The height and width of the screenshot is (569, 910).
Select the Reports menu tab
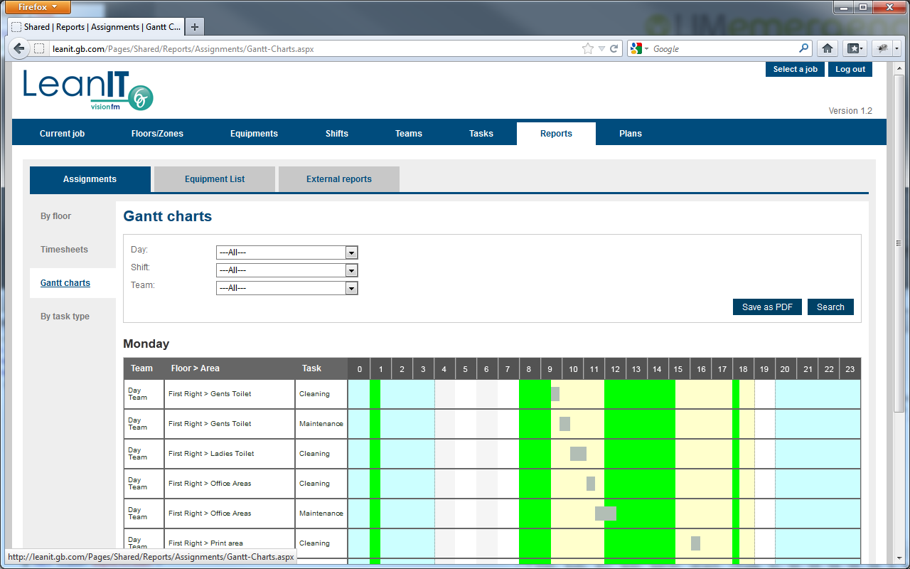tap(556, 134)
